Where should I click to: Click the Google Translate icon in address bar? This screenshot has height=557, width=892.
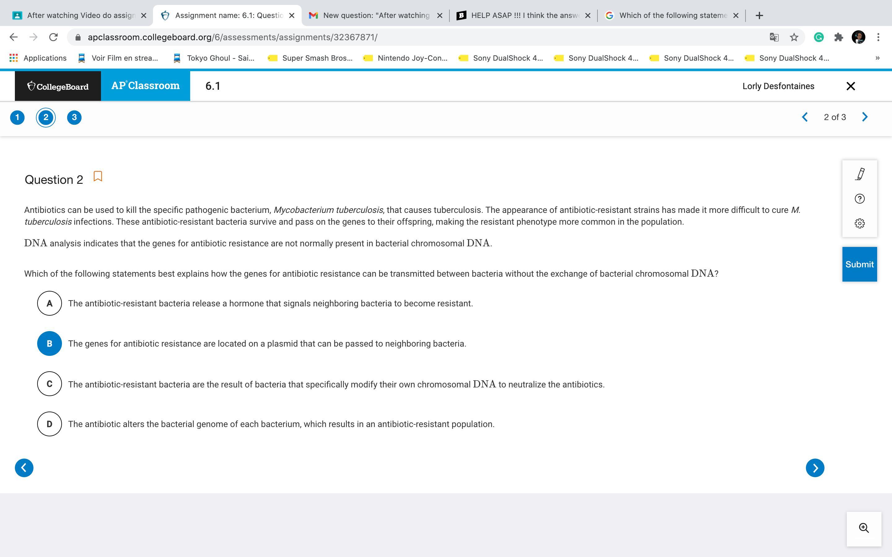tap(774, 37)
